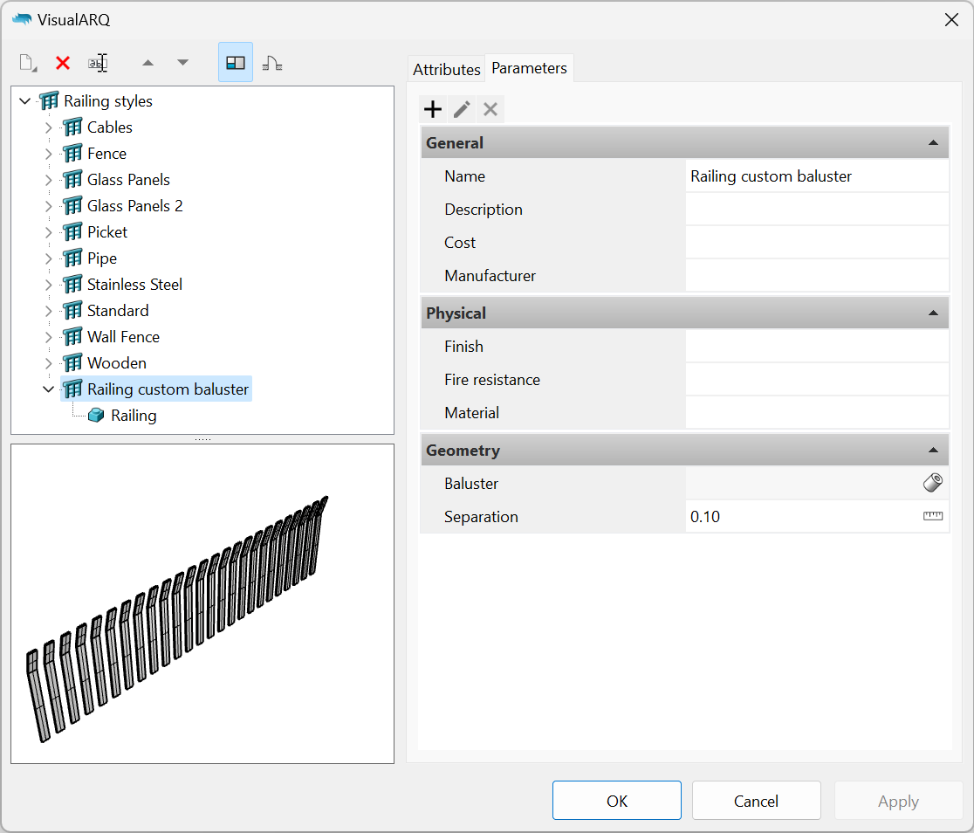
Task: Edit parameter with pencil icon
Action: click(462, 109)
